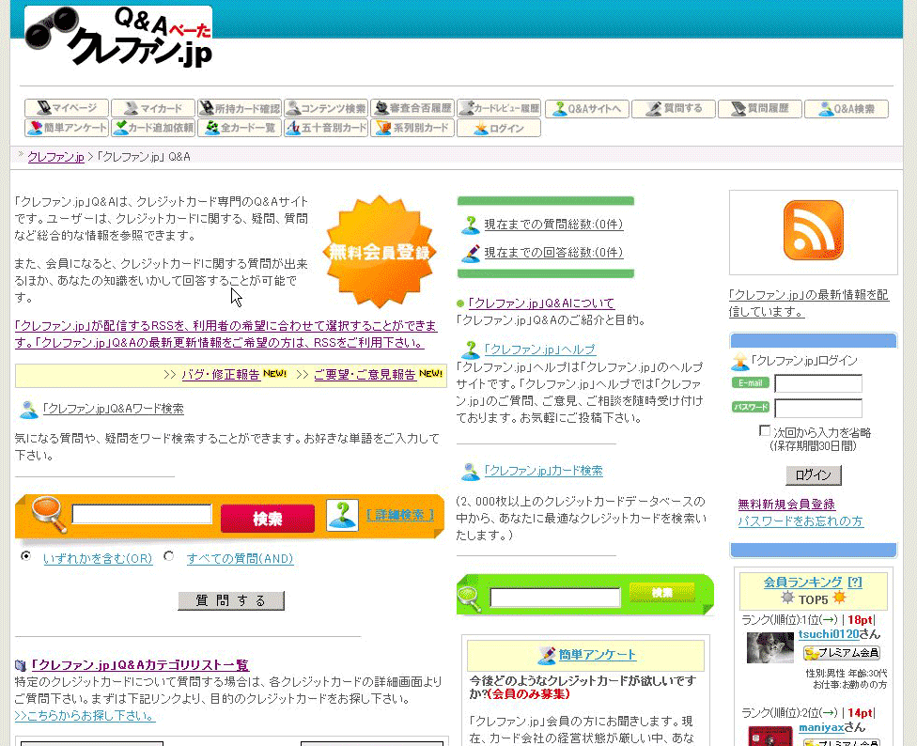This screenshot has height=746, width=917.
Task: Open the Q&A検索 navigation tab
Action: [x=846, y=108]
